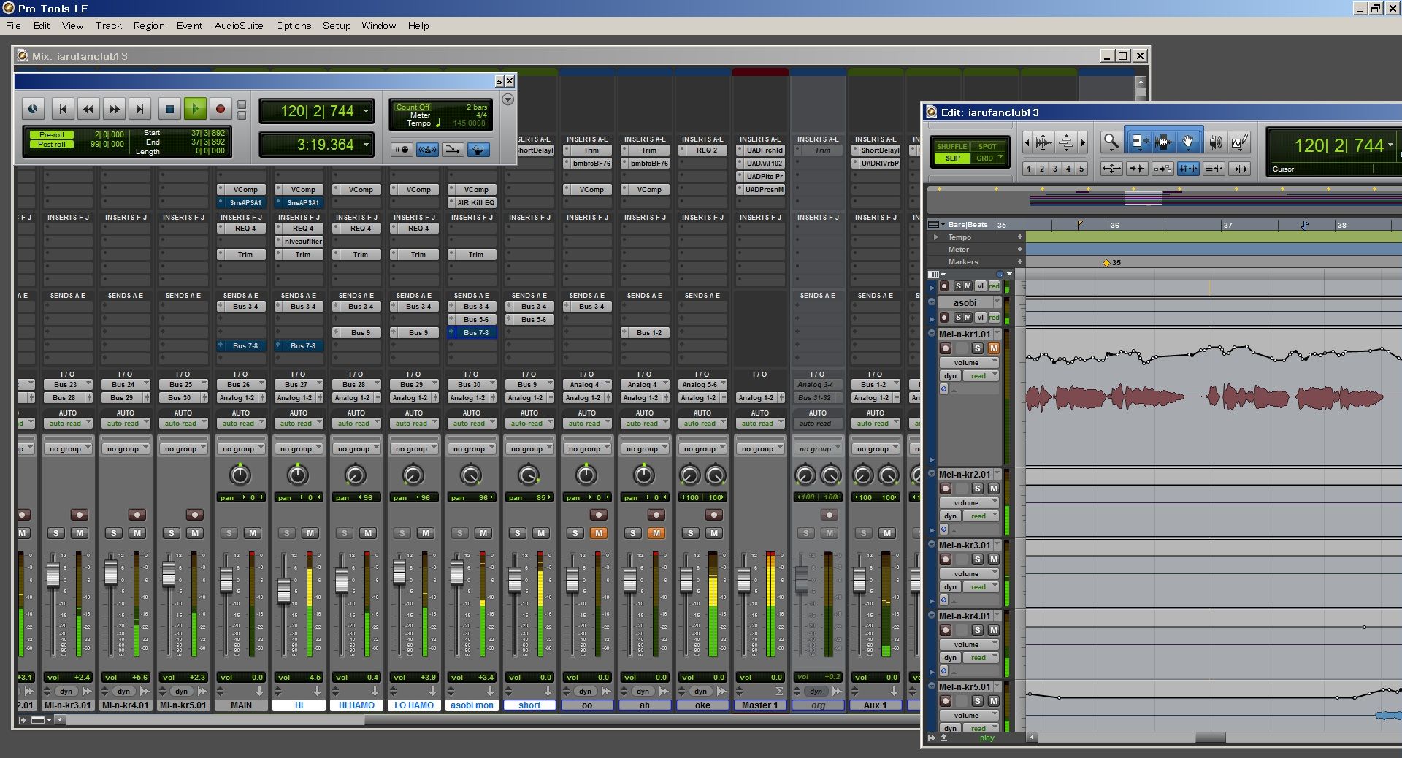
Task: Open the AudioSuite menu
Action: click(238, 26)
